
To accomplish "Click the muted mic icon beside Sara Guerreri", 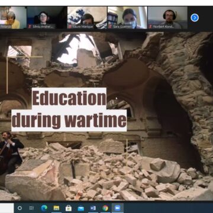I will pos(111,27).
